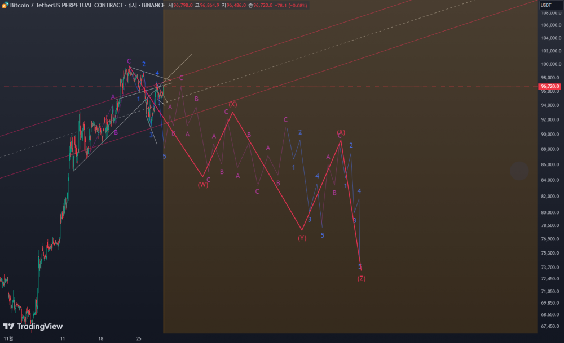The image size is (564, 343).
Task: Click 100,000.0 on the price scale
Action: coord(550,64)
